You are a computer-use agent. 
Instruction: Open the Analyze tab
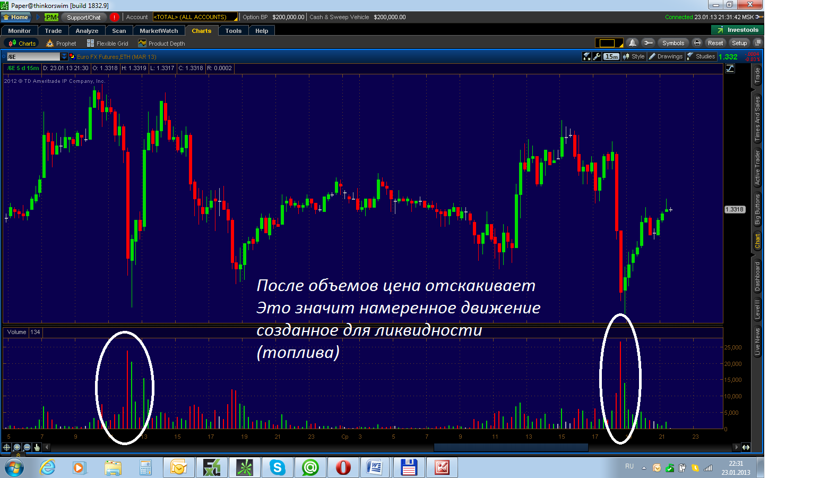[87, 31]
